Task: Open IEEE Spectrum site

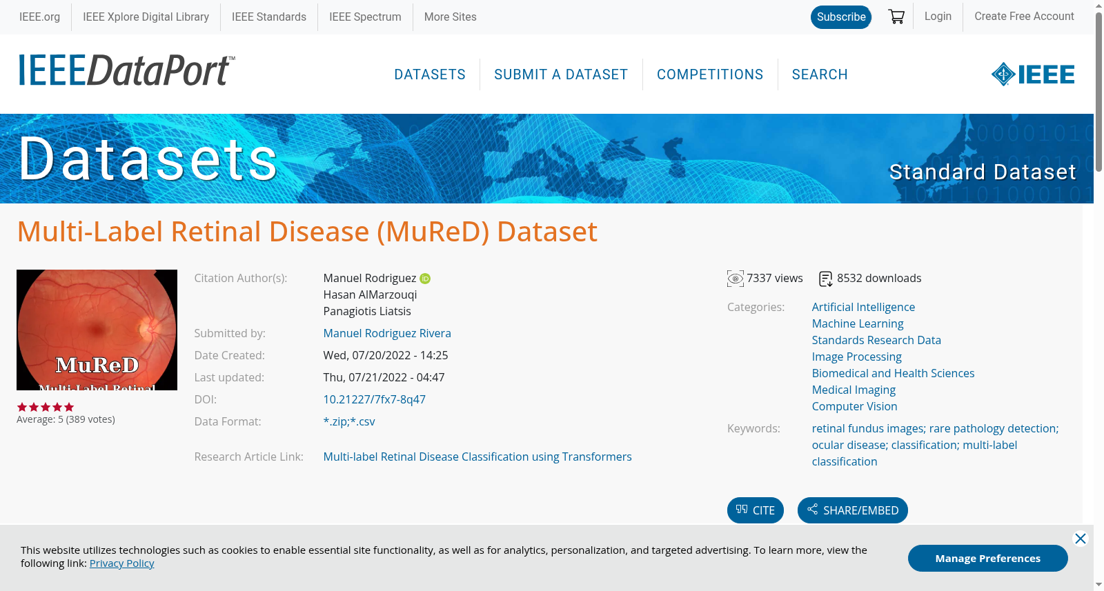Action: [x=365, y=17]
